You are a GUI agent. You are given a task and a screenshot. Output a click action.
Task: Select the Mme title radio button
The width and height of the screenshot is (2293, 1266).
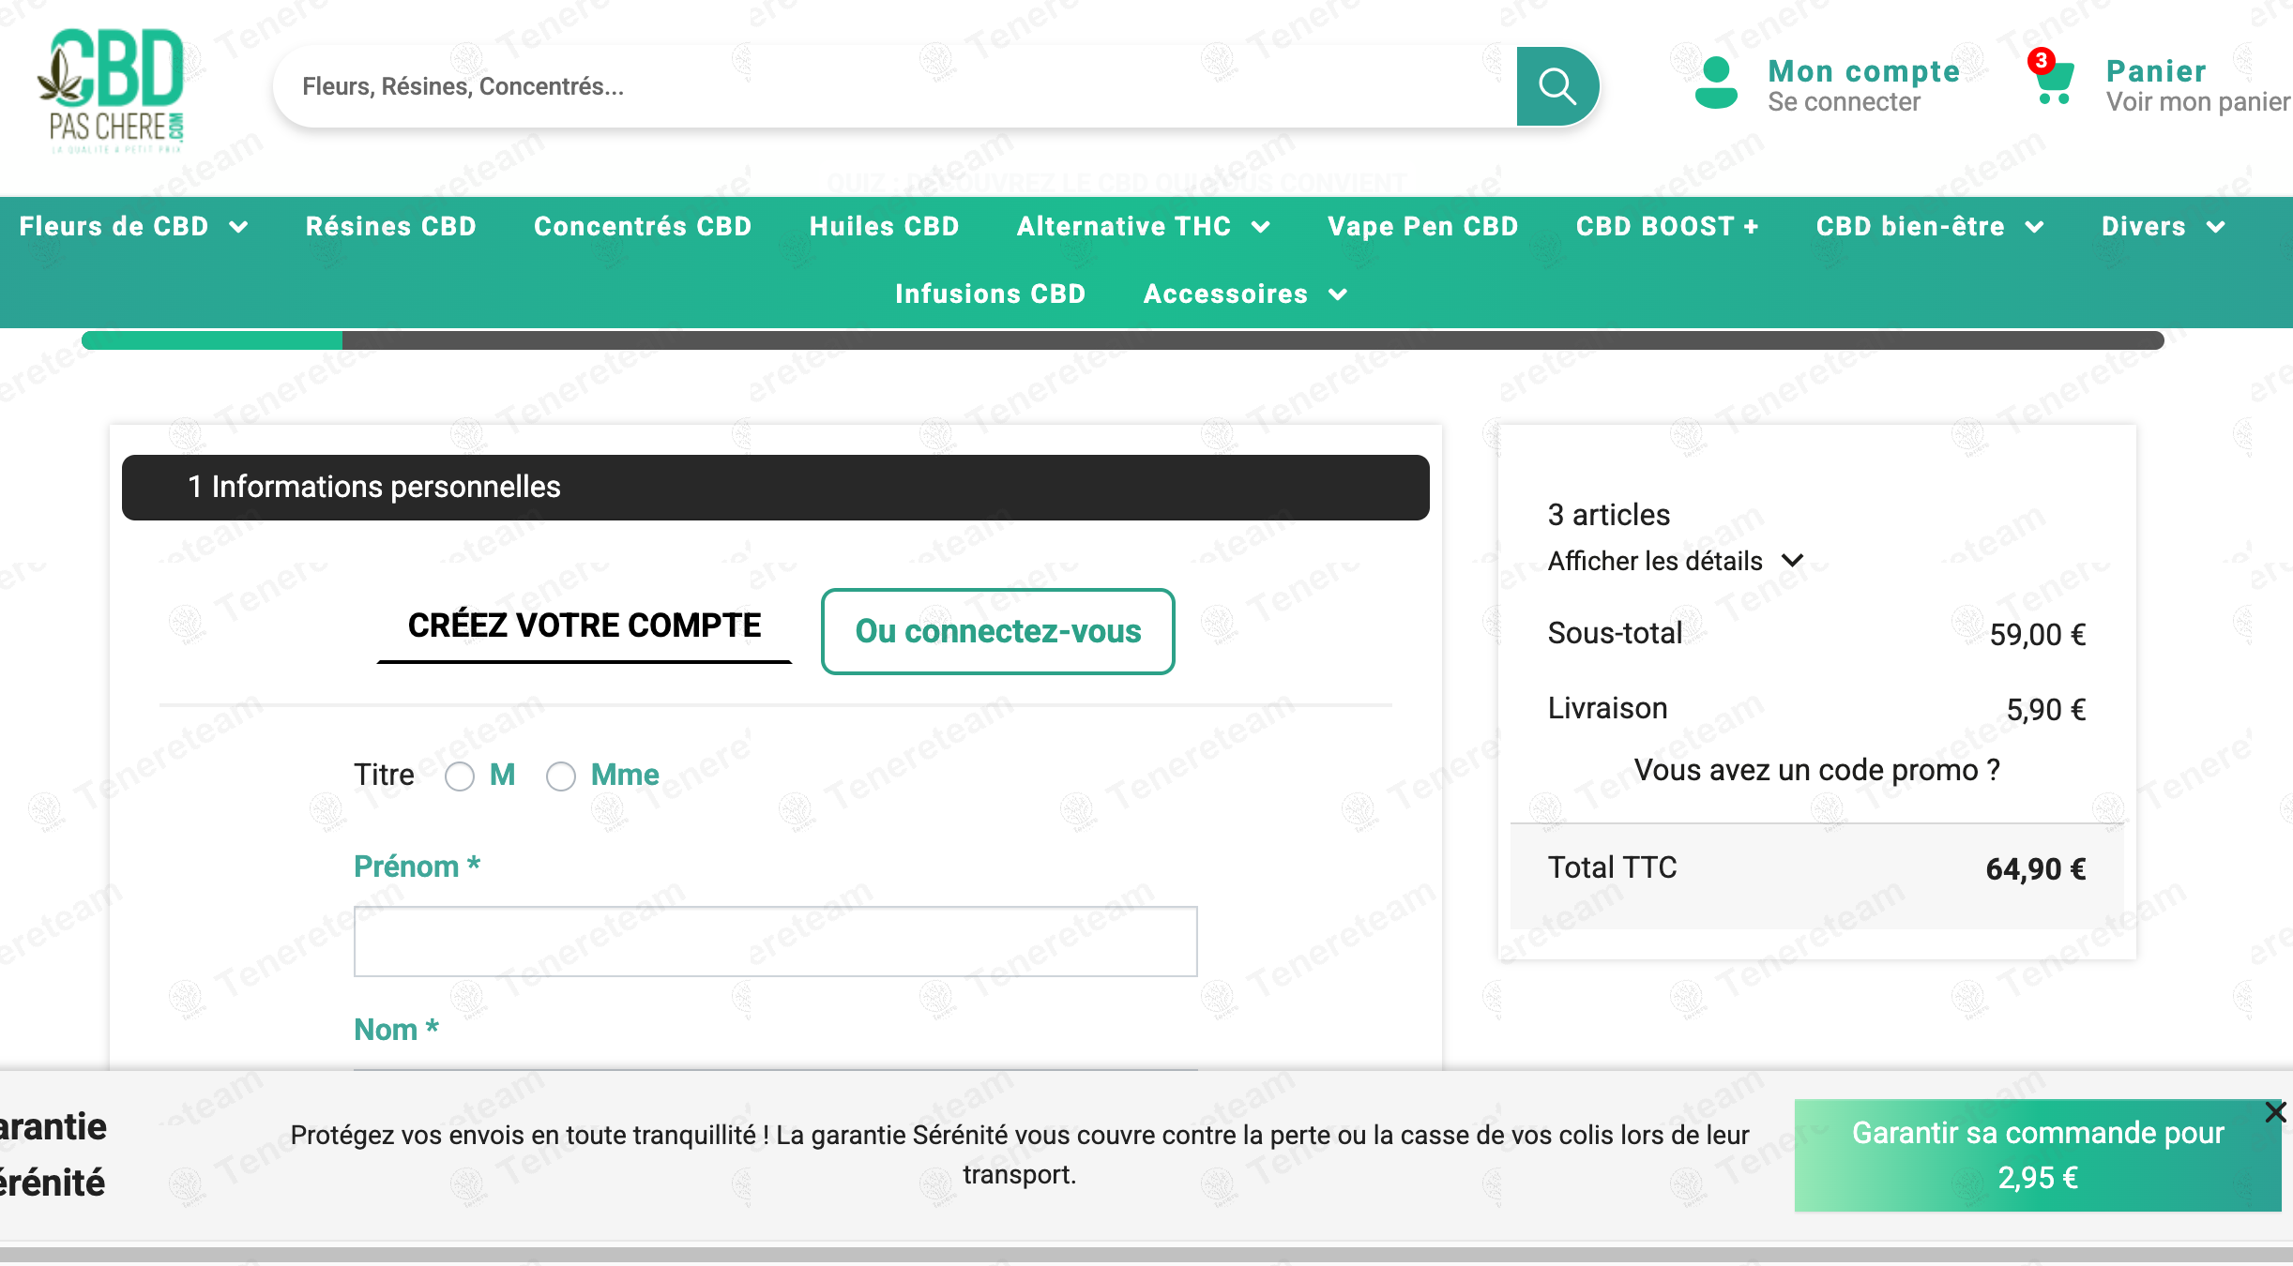tap(561, 776)
